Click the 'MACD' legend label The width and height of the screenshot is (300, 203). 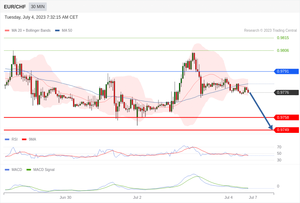17,170
